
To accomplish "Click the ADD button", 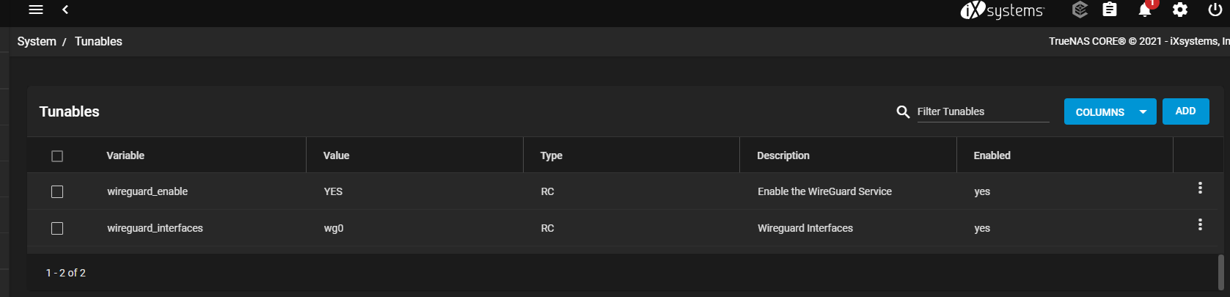I will click(1185, 111).
